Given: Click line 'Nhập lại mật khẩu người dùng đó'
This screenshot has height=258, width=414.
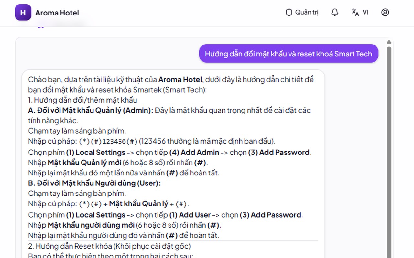Looking at the screenshot, I should (124, 235).
